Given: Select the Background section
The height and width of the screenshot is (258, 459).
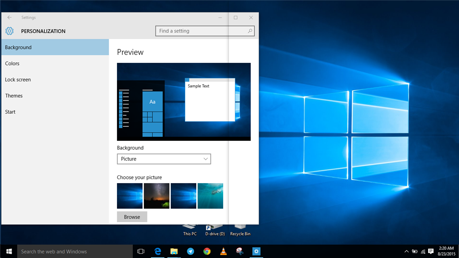Looking at the screenshot, I should pos(55,47).
